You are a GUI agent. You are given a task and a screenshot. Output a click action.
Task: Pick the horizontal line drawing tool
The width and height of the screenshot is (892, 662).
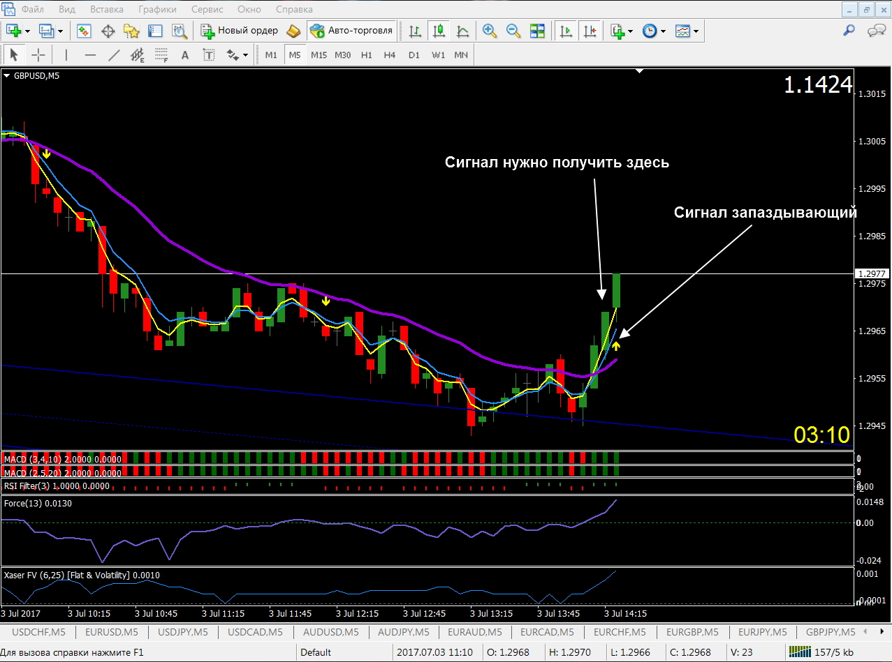90,55
